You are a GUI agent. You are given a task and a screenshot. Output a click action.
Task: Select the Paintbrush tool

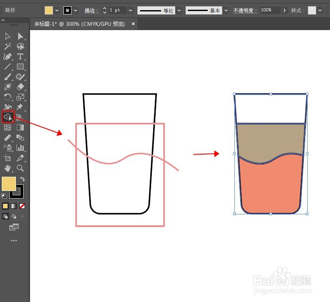[8, 77]
